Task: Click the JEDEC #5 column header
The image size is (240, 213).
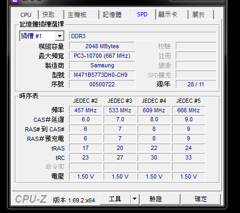Action: pyautogui.click(x=188, y=101)
